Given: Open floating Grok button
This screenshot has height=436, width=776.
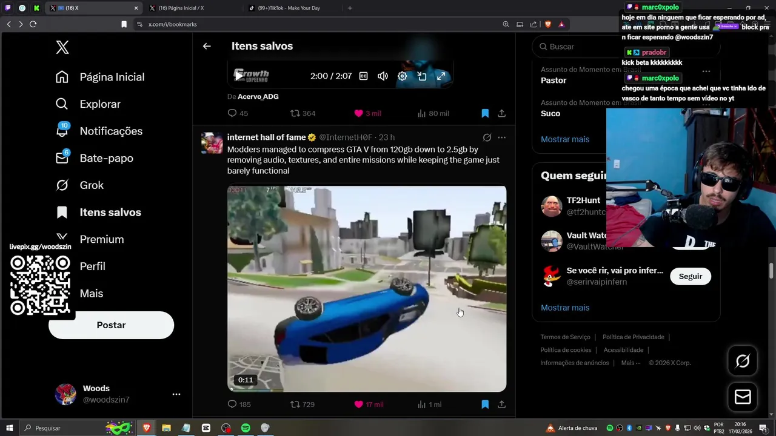Looking at the screenshot, I should click(743, 362).
